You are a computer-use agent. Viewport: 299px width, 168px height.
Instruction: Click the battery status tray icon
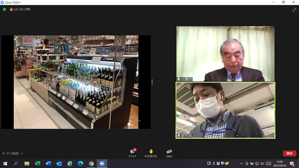point(252,164)
